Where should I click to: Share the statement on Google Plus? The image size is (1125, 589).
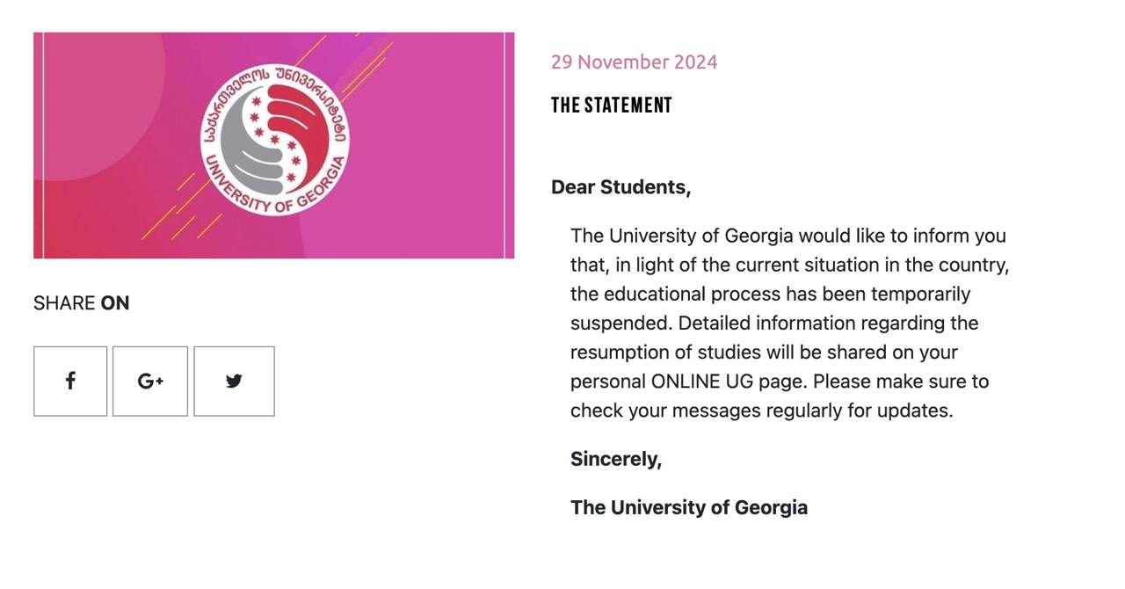point(150,381)
